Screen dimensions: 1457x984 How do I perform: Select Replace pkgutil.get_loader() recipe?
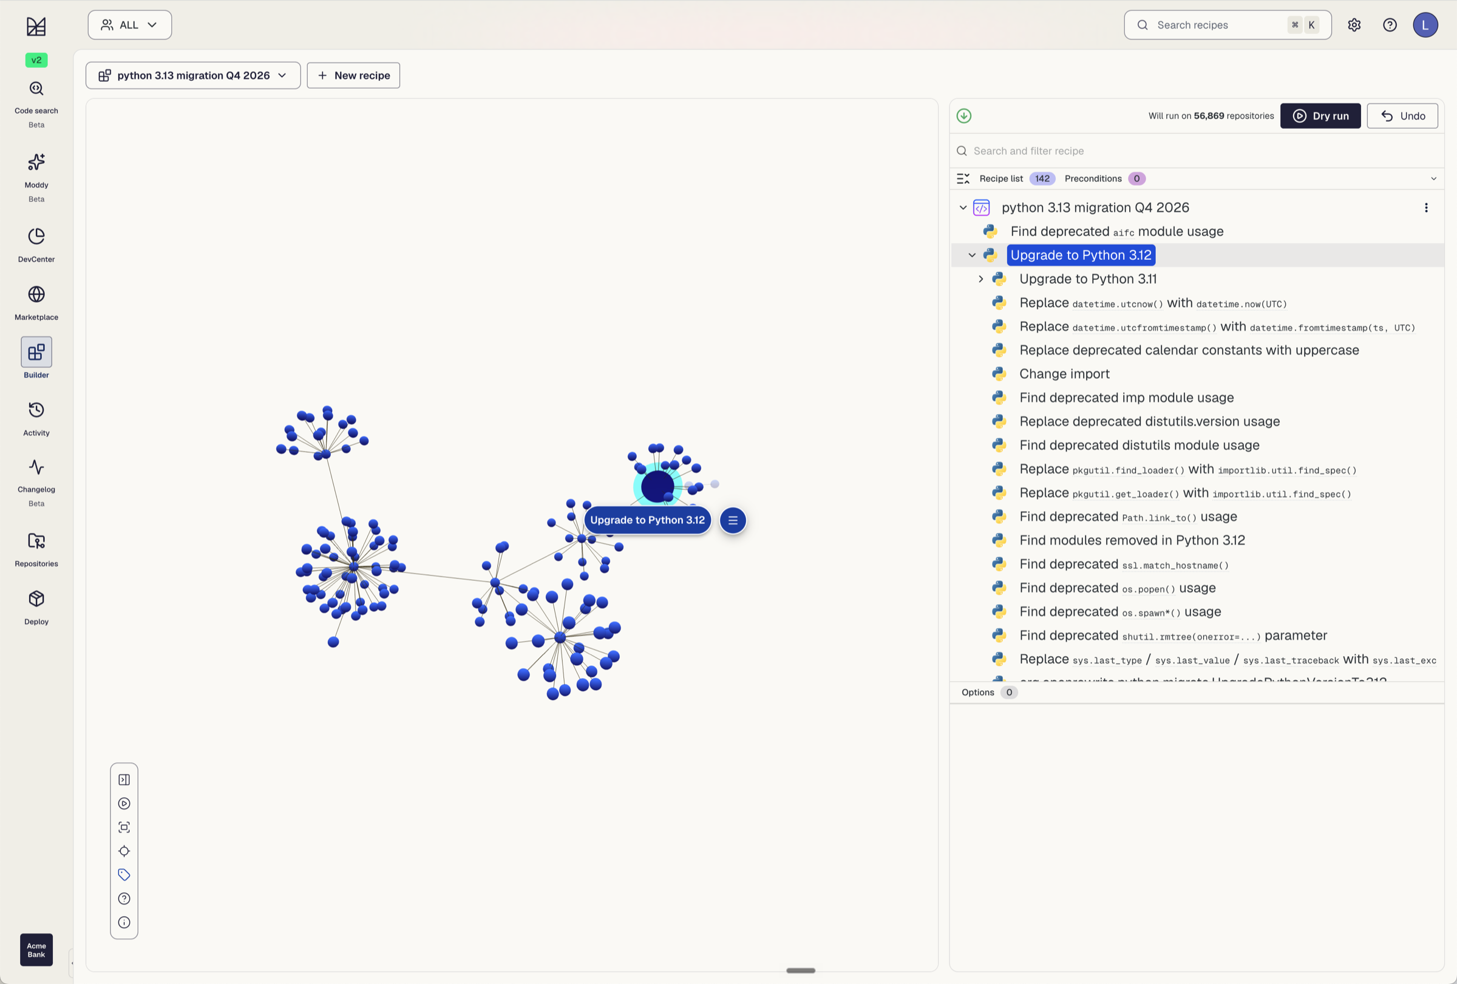tap(1185, 494)
